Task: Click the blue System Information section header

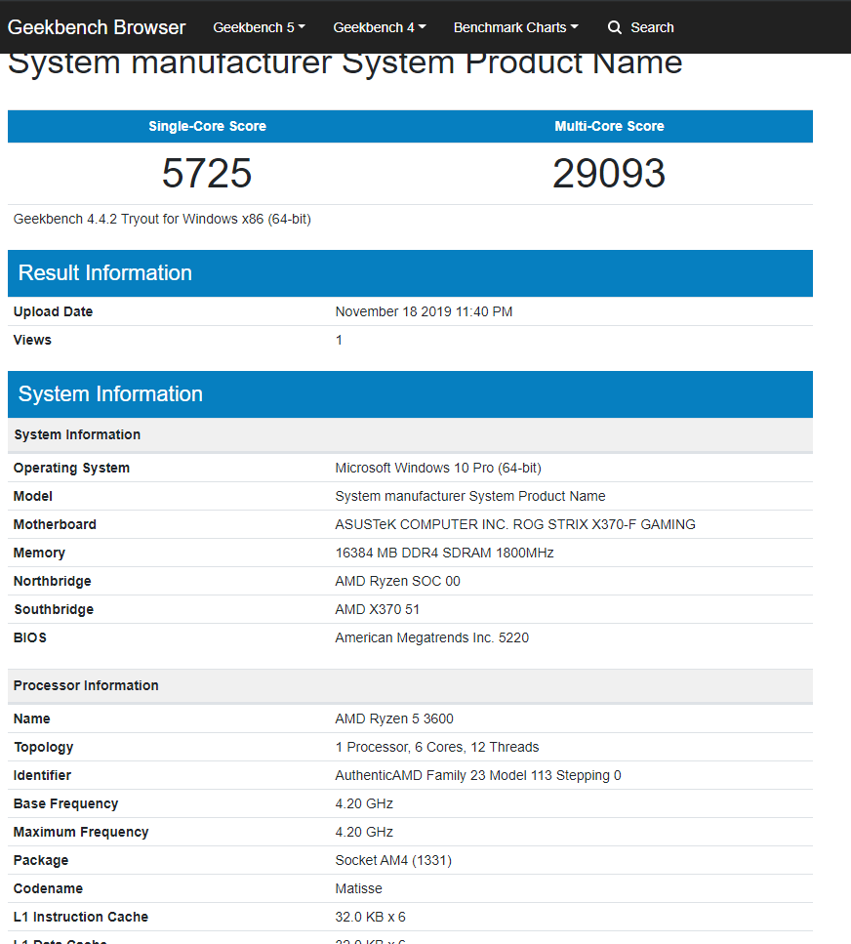Action: [x=410, y=393]
